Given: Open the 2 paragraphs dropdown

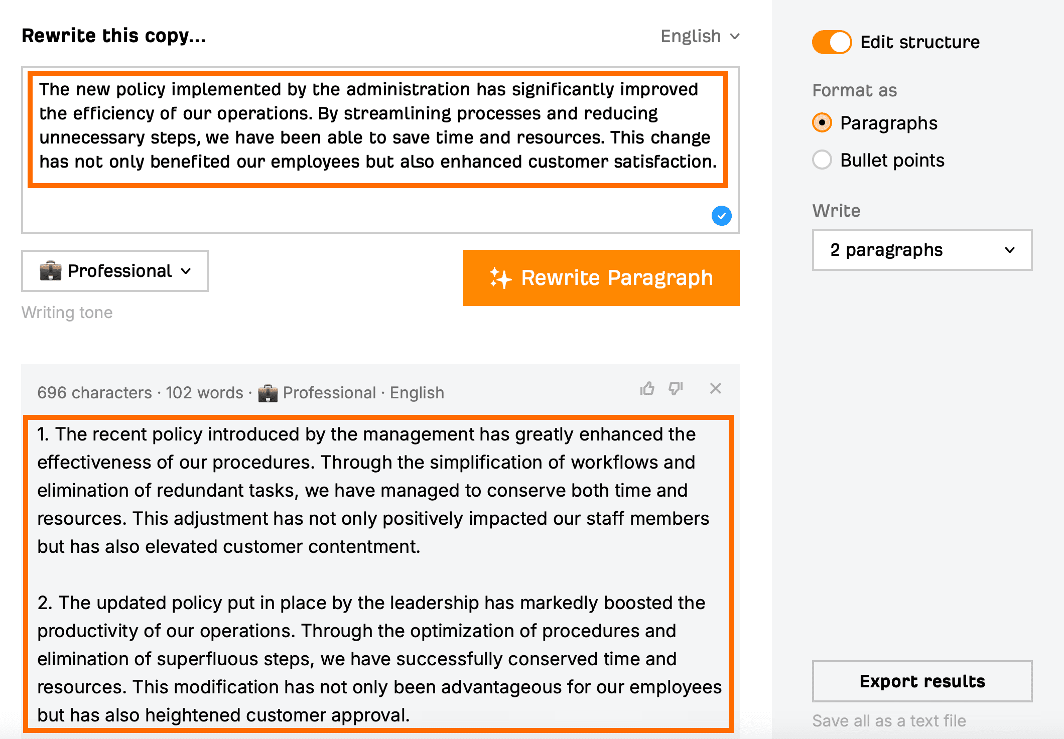Looking at the screenshot, I should click(922, 250).
